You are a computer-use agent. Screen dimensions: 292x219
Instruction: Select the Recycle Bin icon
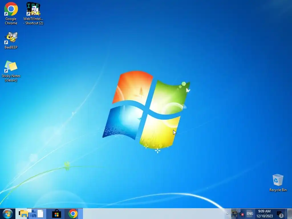[x=278, y=183]
